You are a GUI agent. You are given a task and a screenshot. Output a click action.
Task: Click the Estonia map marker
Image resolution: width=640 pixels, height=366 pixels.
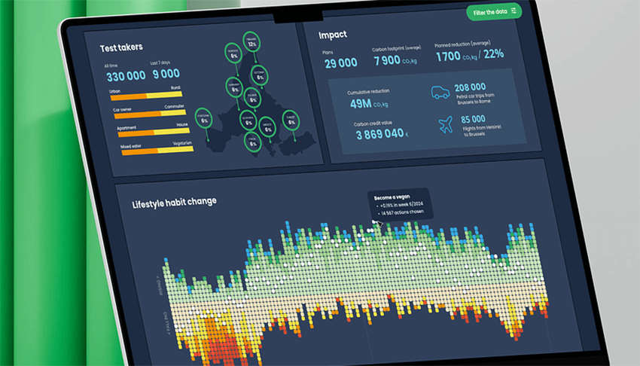point(260,75)
